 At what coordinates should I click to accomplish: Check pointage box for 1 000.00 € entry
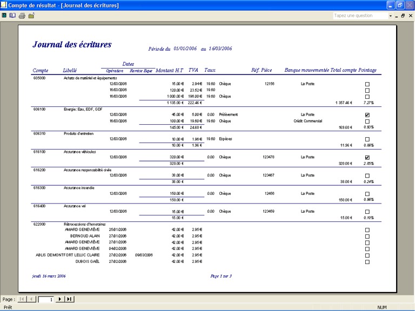point(367,97)
